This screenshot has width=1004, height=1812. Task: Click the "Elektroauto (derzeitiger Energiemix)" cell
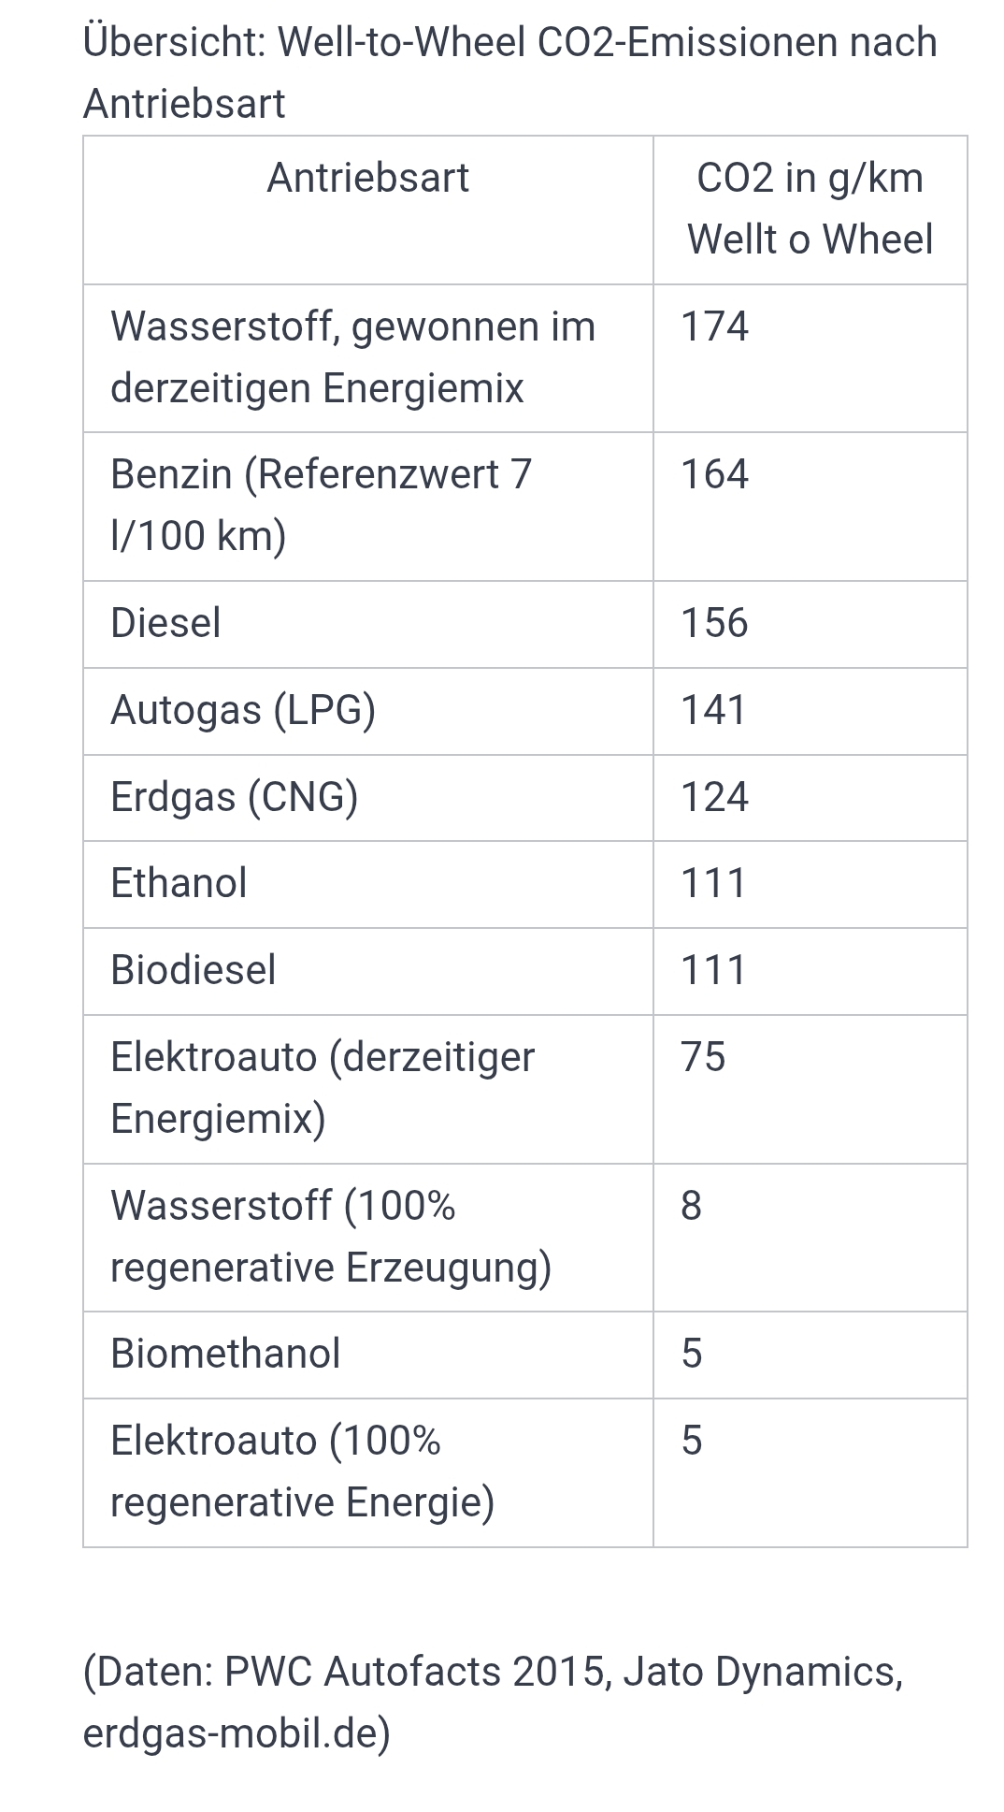pos(323,1087)
